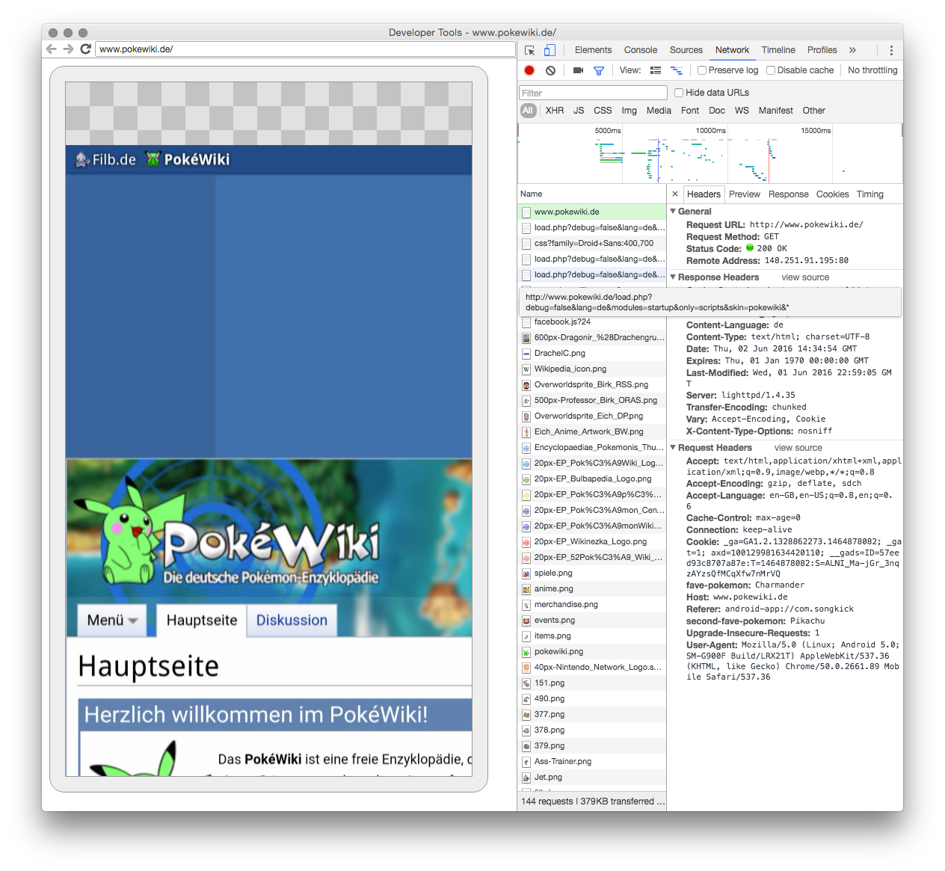The image size is (945, 871).
Task: Toggle the overview waterfall view icon
Action: click(677, 70)
